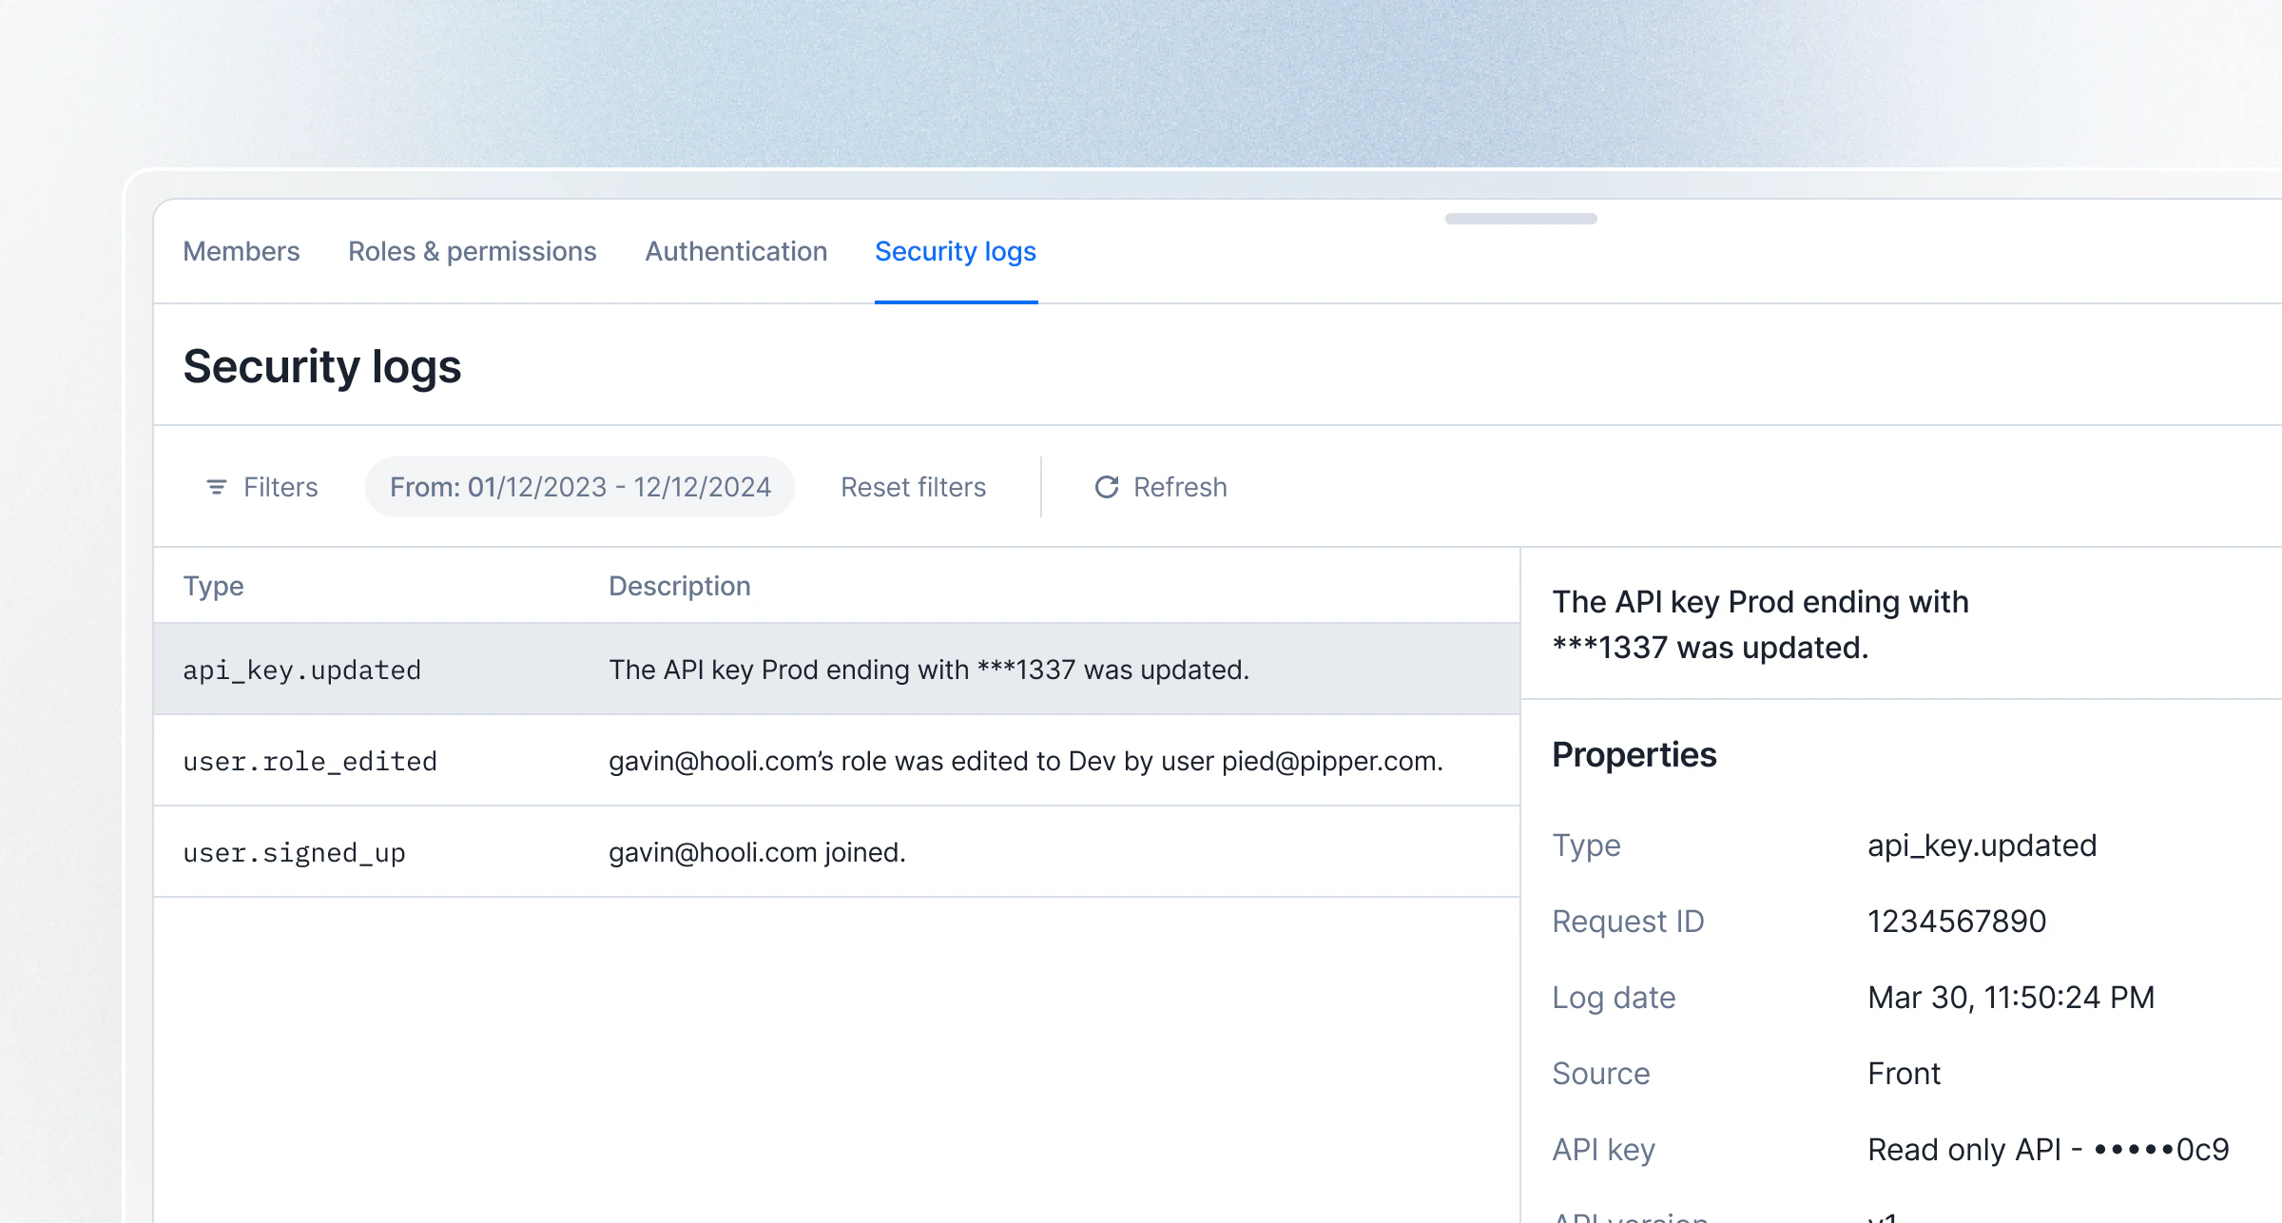
Task: Open the user.signed_up log entry
Action: coord(837,852)
